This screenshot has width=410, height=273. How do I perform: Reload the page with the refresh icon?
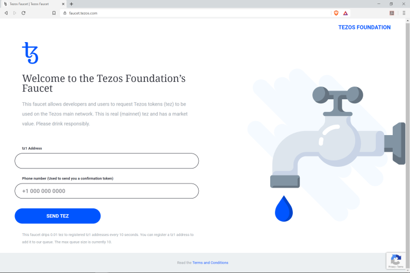click(24, 13)
